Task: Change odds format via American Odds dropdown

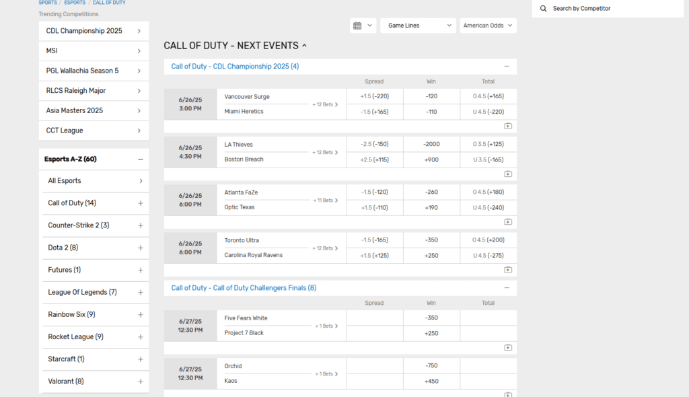Action: coord(487,25)
